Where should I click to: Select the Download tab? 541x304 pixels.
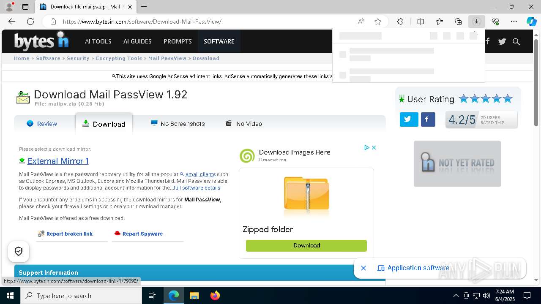coord(104,124)
